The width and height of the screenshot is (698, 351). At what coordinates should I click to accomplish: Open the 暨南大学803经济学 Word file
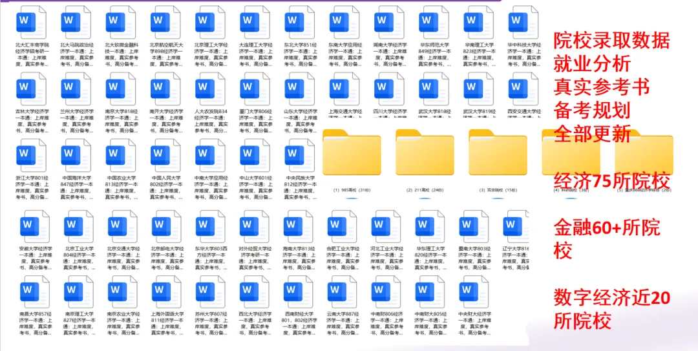(x=474, y=226)
